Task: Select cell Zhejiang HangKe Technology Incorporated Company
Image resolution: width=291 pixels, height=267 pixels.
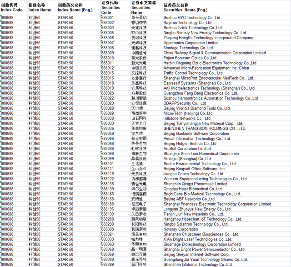Action: pyautogui.click(x=226, y=38)
